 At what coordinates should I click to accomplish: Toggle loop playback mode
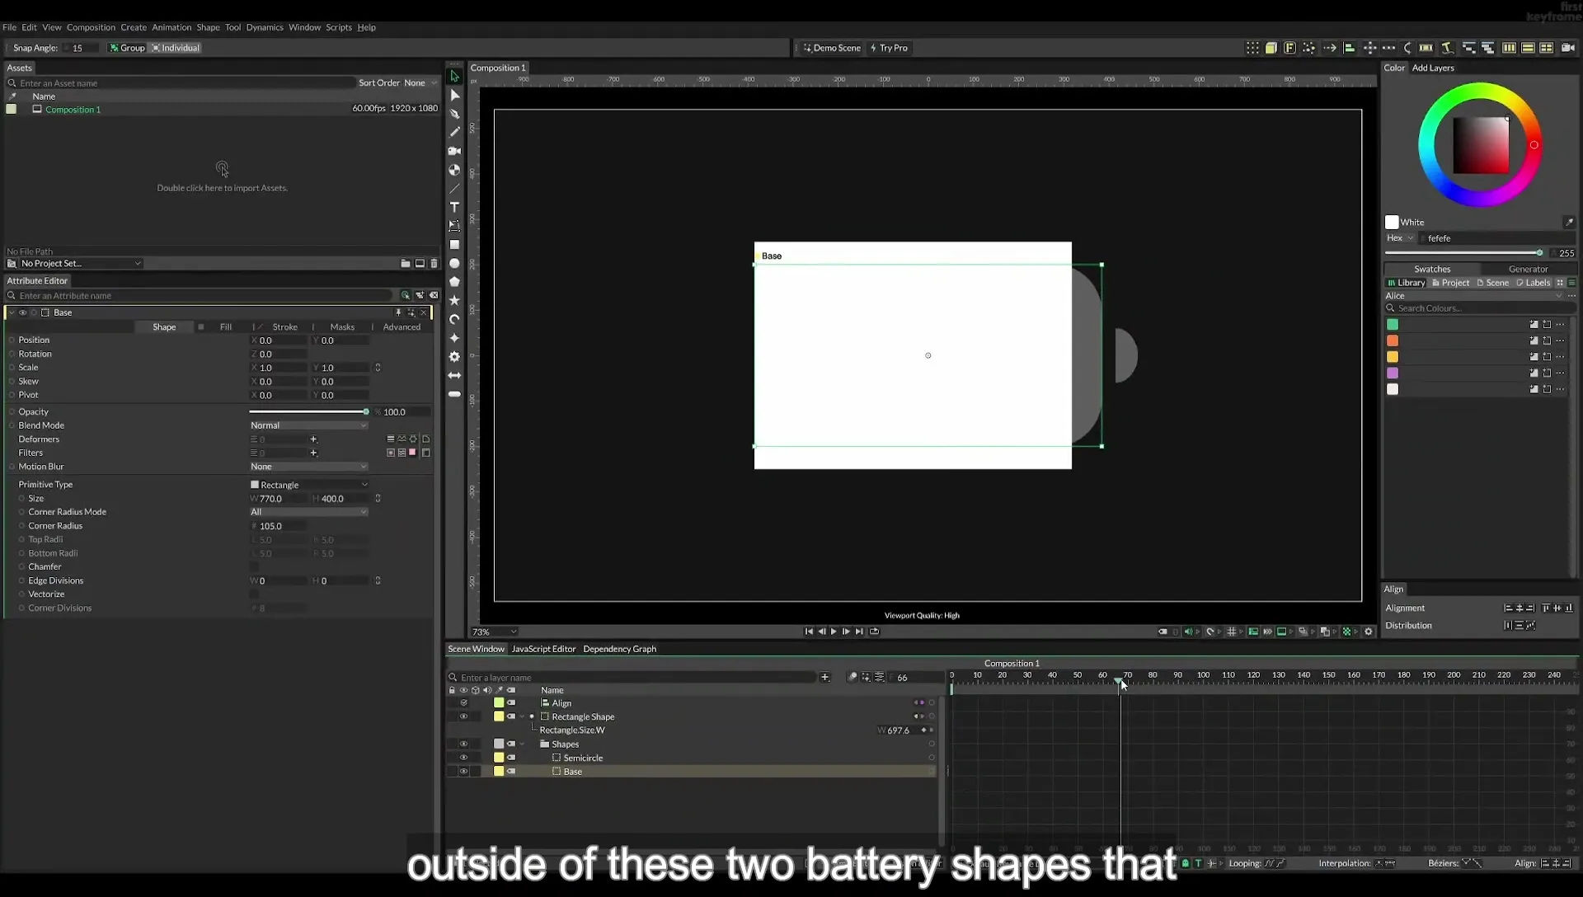[x=874, y=632]
